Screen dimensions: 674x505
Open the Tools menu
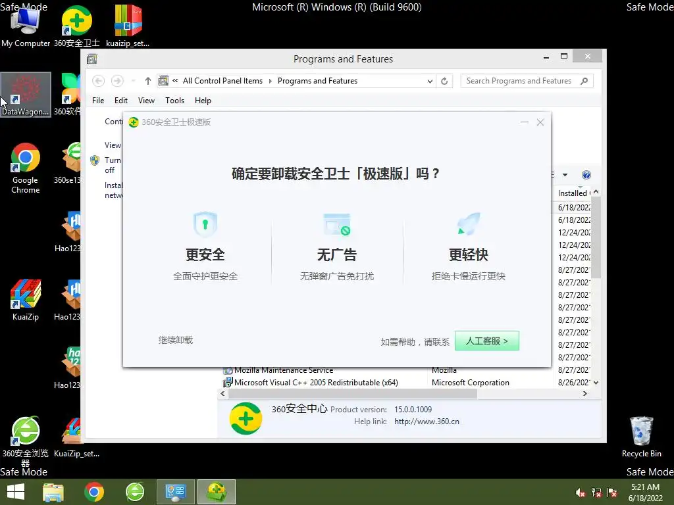coord(174,101)
